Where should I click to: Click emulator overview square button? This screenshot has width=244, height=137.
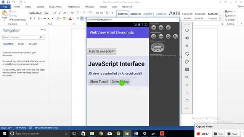click(x=187, y=101)
